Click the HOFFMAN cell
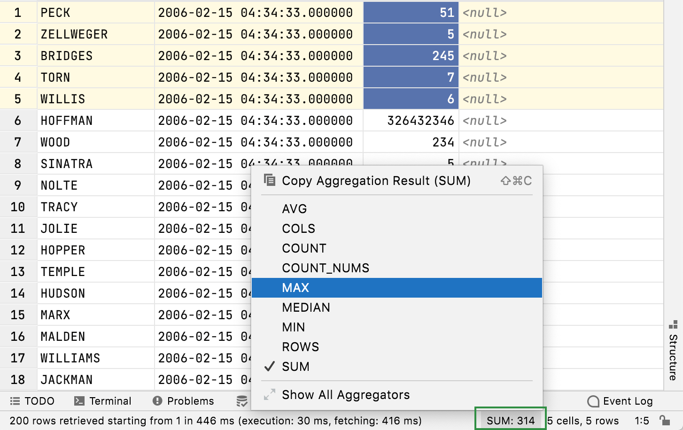Viewport: 683px width, 430px height. tap(96, 121)
